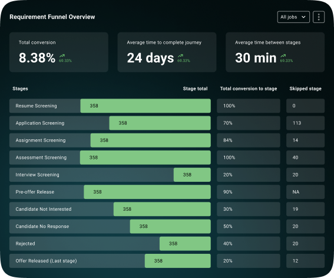Click skipped value 40 for Assessment Screening
Viewport: 334px width, 278px height.
point(295,158)
